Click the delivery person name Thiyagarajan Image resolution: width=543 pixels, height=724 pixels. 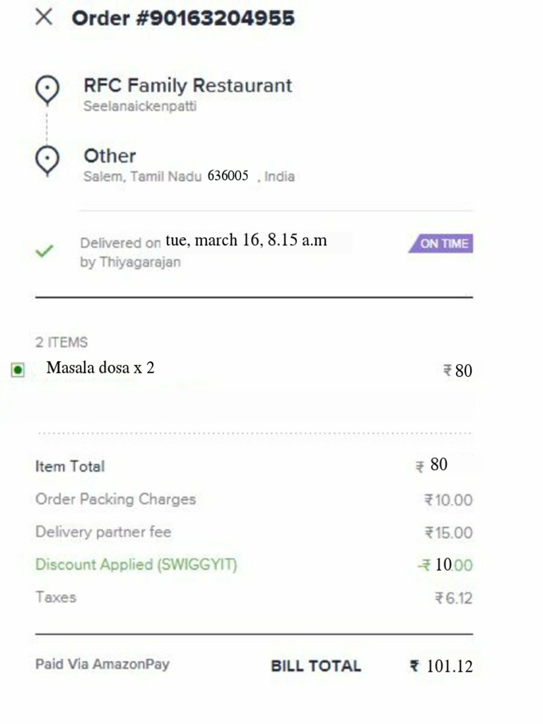tap(140, 262)
